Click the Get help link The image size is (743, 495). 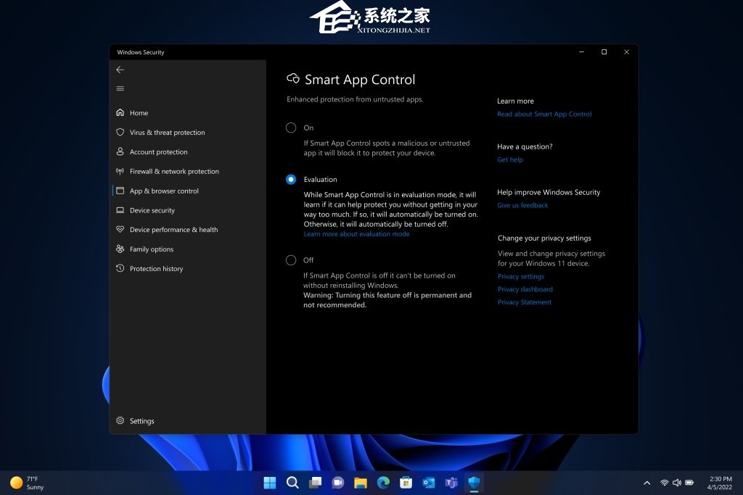pos(510,160)
